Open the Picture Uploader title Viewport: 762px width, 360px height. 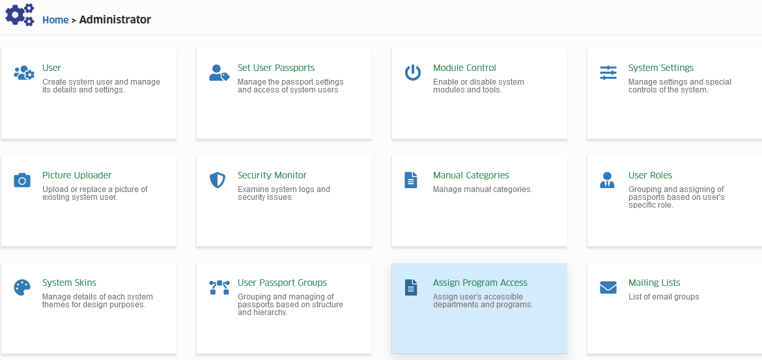[77, 175]
